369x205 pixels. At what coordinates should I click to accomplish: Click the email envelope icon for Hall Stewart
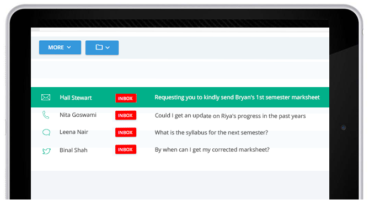coord(46,98)
